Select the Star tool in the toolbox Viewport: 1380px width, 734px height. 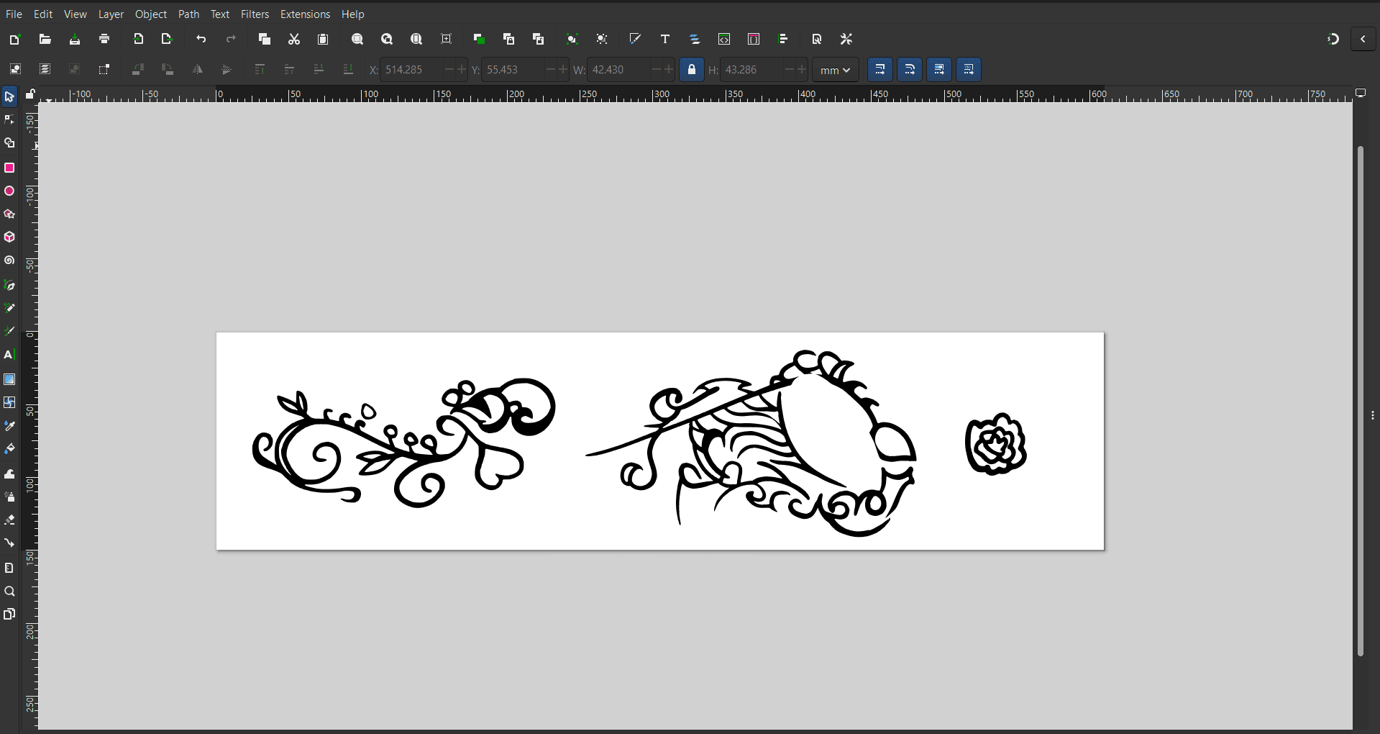tap(9, 214)
